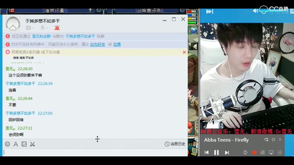Image resolution: width=294 pixels, height=165 pixels.
Task: Click the chat pane resize handle above the input
Action: [x=97, y=139]
